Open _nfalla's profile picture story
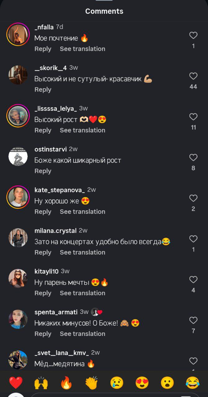 click(18, 34)
